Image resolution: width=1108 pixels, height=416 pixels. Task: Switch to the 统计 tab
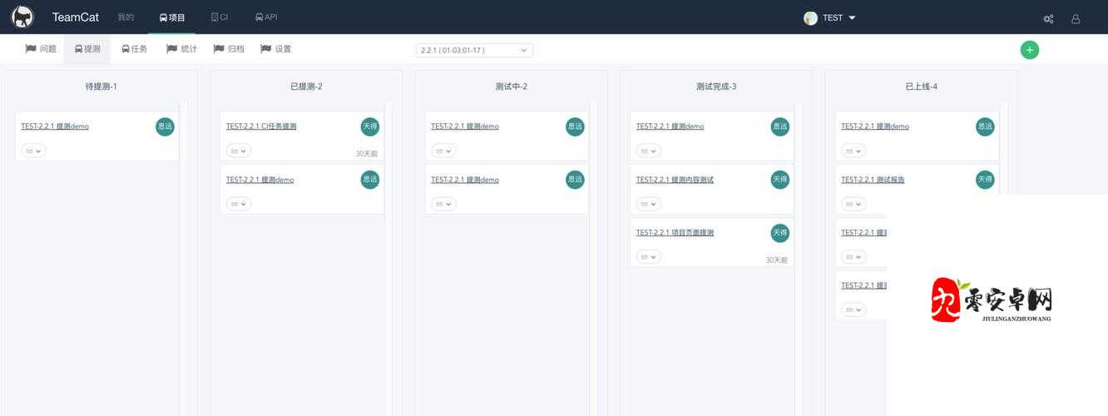click(x=181, y=49)
